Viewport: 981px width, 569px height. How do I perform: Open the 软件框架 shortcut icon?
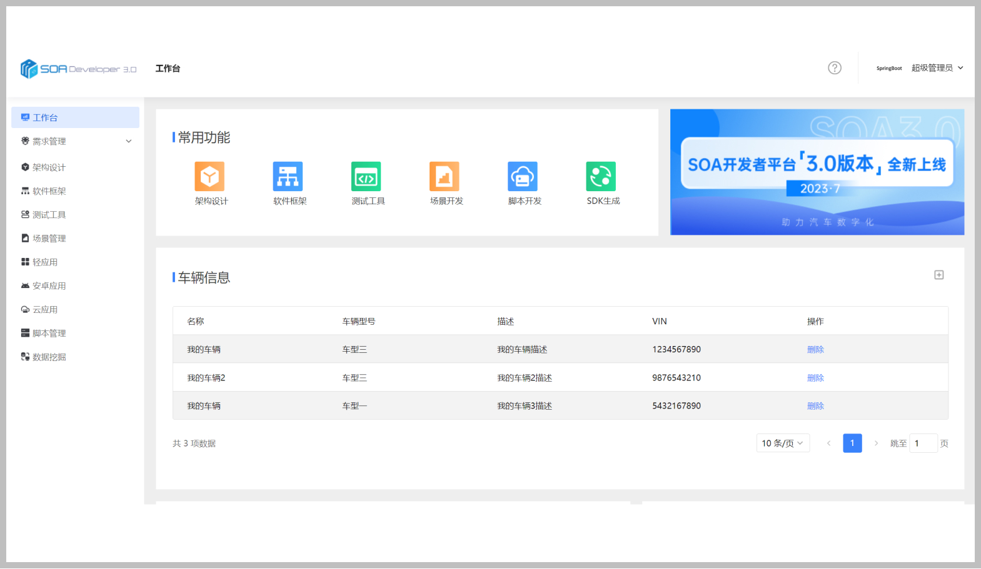point(288,177)
